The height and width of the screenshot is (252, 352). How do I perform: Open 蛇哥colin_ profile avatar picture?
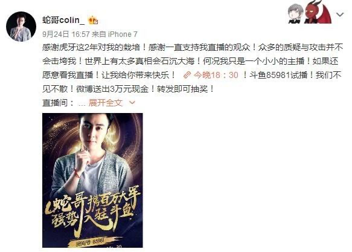coord(21,27)
